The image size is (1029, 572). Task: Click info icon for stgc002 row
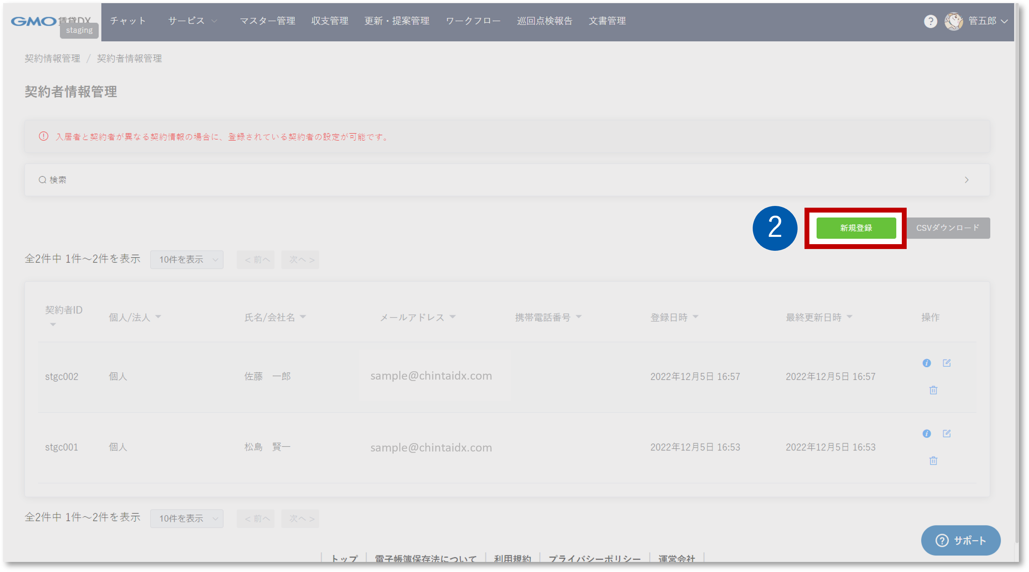tap(926, 363)
